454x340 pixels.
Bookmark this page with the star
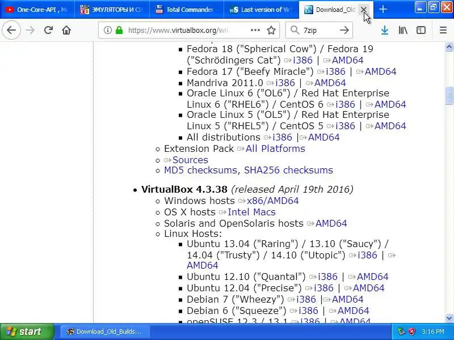271,30
